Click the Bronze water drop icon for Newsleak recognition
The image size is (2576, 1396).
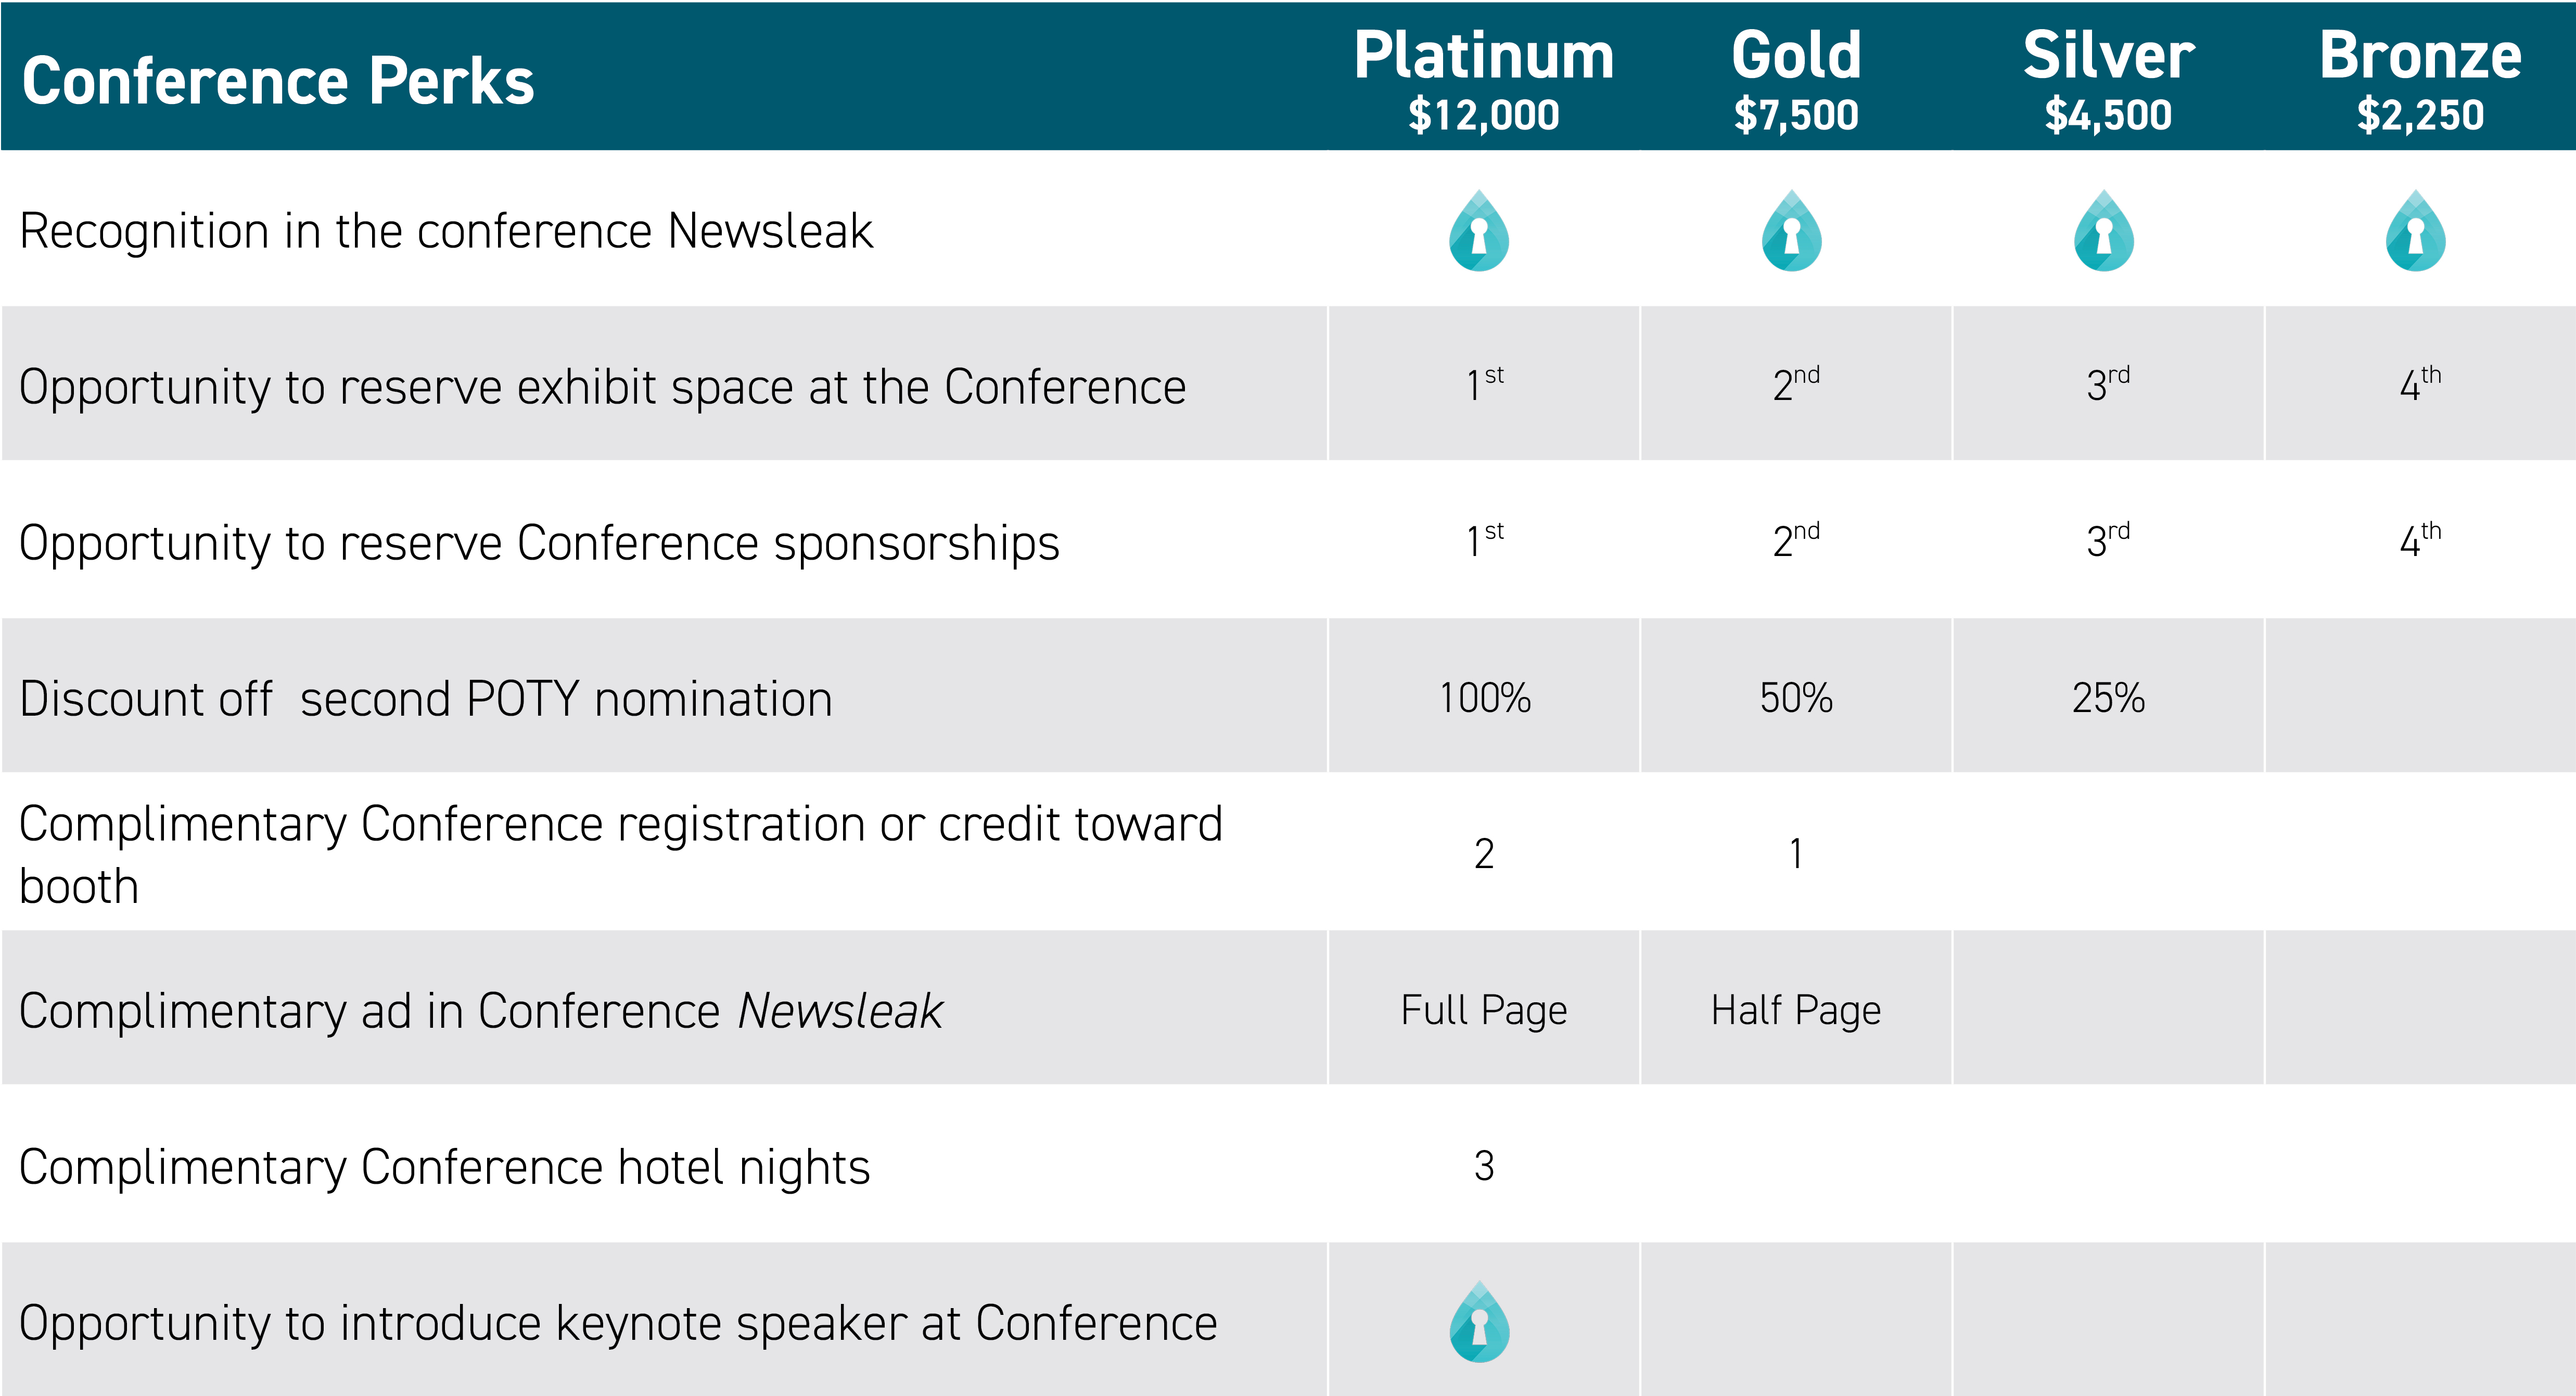(2416, 230)
